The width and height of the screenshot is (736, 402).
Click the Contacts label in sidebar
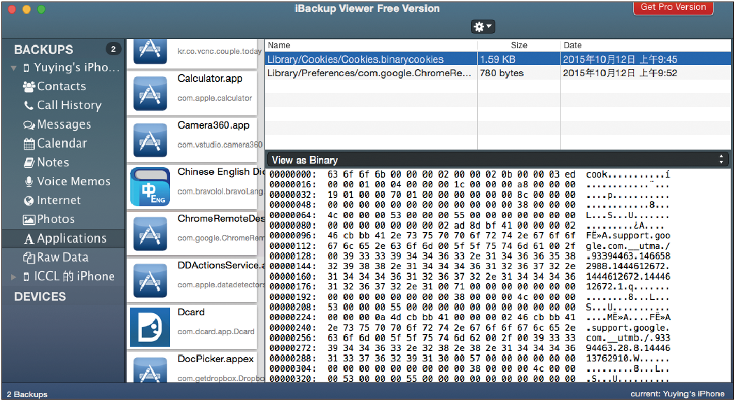coord(62,87)
